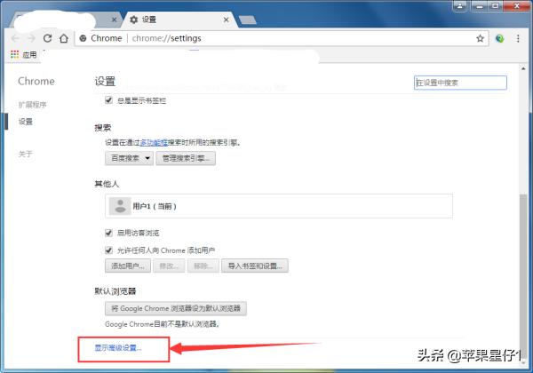The image size is (533, 373).
Task: Open the 百度搜索 search engine dropdown
Action: (129, 158)
